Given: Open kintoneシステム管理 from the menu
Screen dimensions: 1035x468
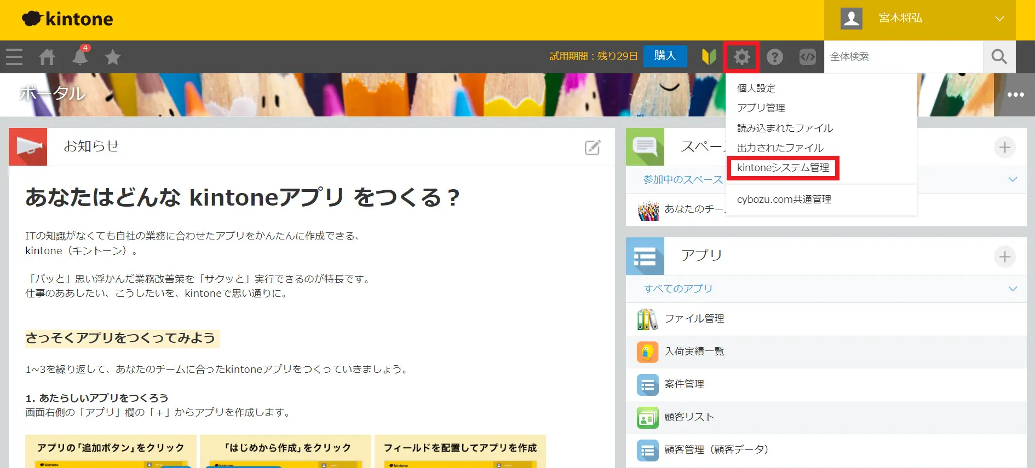Looking at the screenshot, I should 783,167.
